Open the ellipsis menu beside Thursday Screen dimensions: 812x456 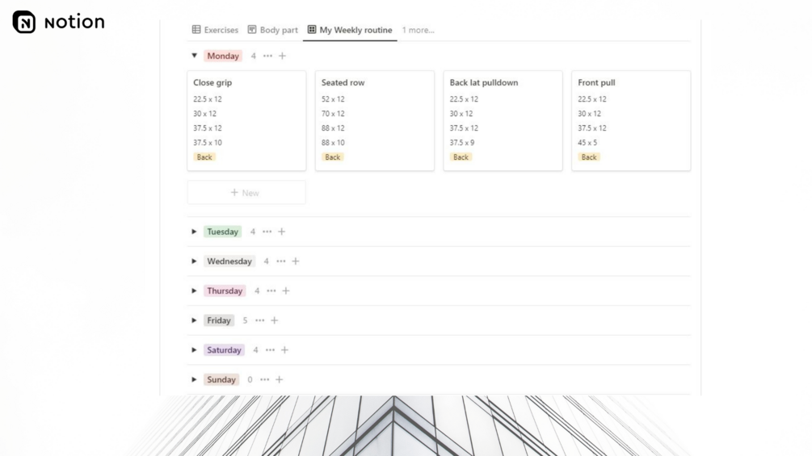point(271,291)
